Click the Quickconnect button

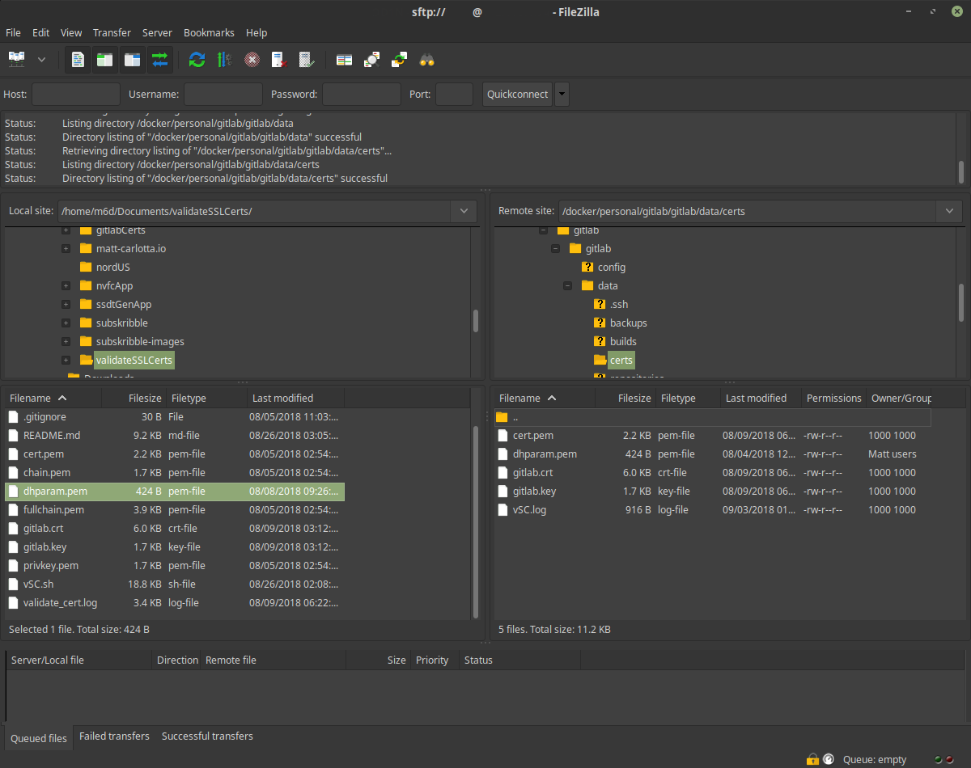coord(517,94)
